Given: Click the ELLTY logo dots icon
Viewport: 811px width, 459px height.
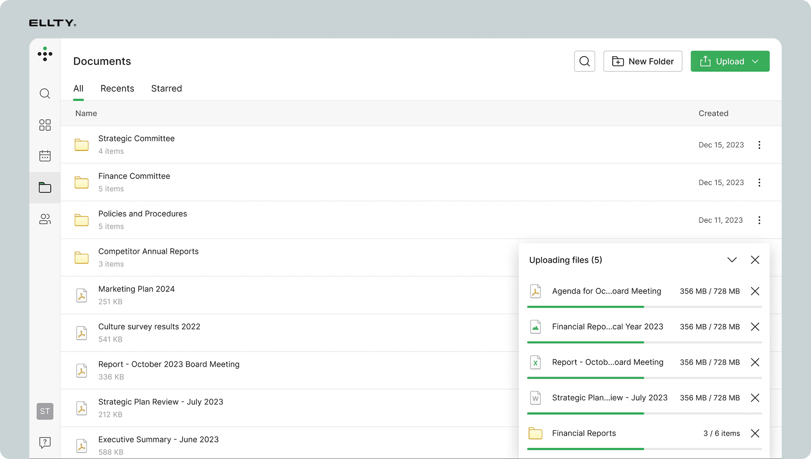Looking at the screenshot, I should pyautogui.click(x=45, y=54).
